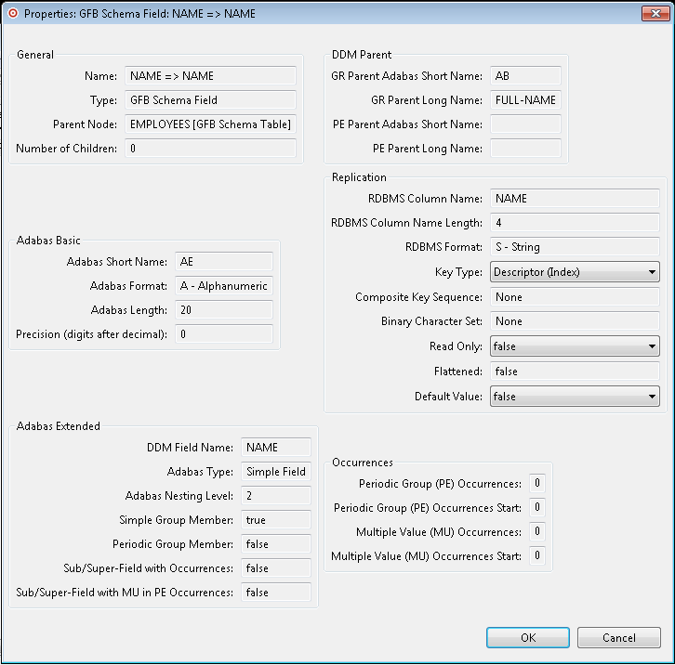Click the Multiple Value (MU) Occurrences Start field
Viewport: 675px width, 665px height.
537,556
